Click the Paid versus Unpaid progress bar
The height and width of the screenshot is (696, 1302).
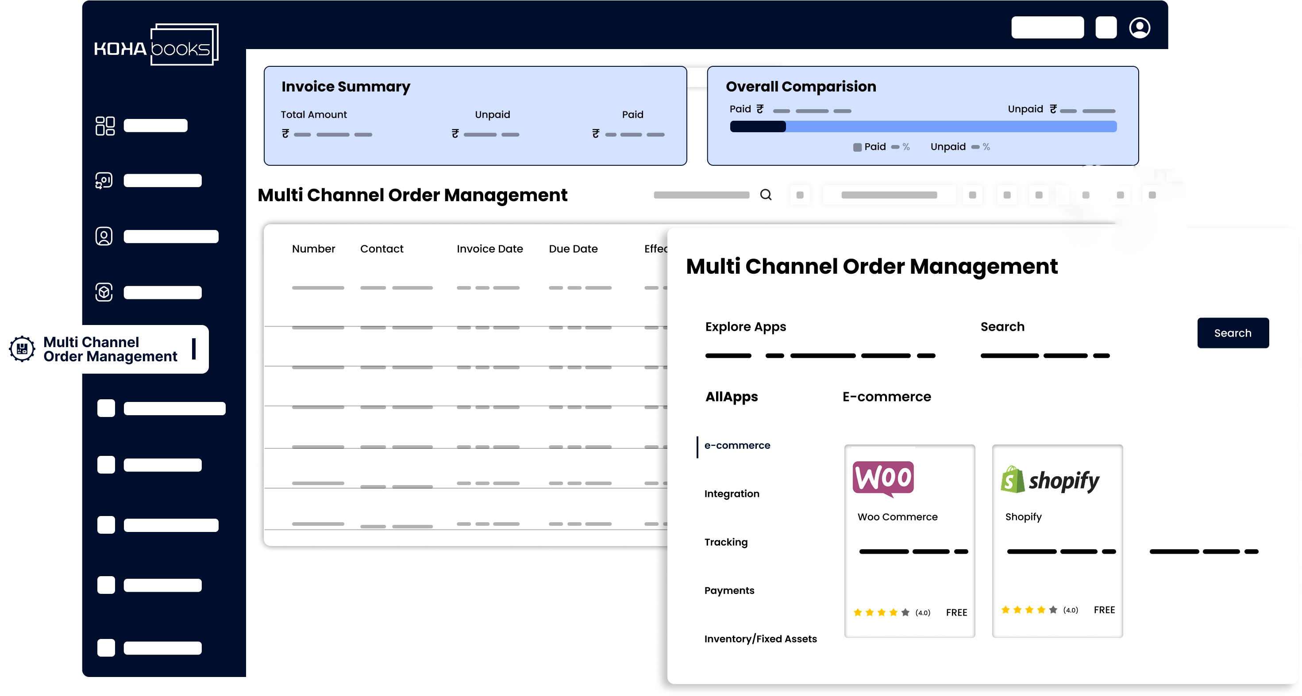(923, 127)
